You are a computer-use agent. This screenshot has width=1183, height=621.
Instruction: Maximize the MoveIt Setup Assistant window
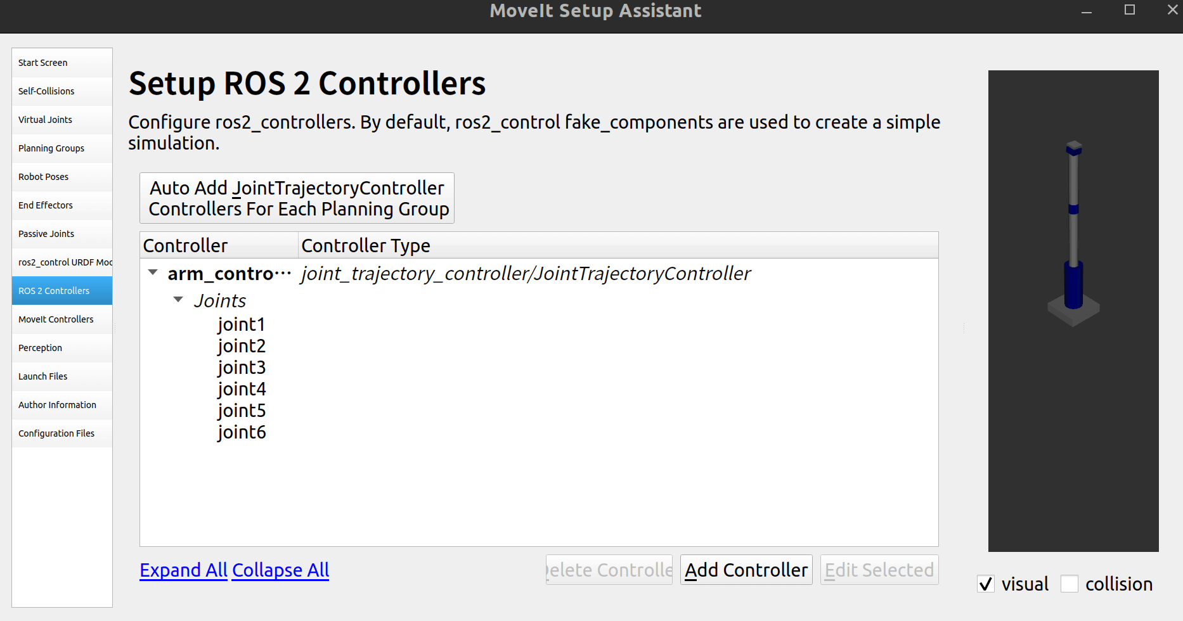(1130, 10)
